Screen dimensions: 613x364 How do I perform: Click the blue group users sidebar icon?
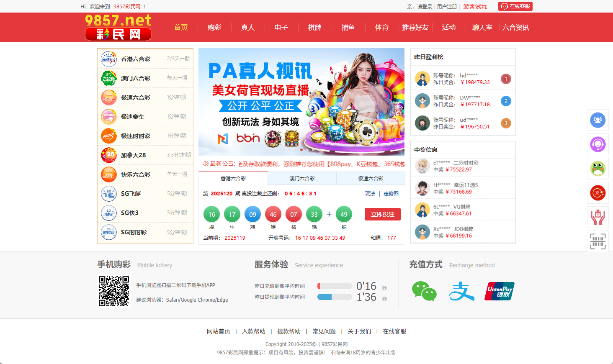coord(598,120)
